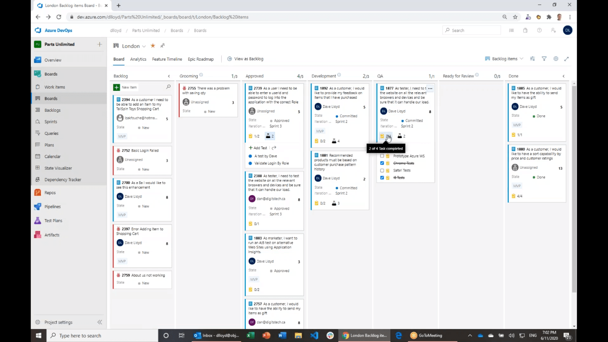The height and width of the screenshot is (342, 608).
Task: Click Add Test on card 2739
Action: [x=258, y=148]
